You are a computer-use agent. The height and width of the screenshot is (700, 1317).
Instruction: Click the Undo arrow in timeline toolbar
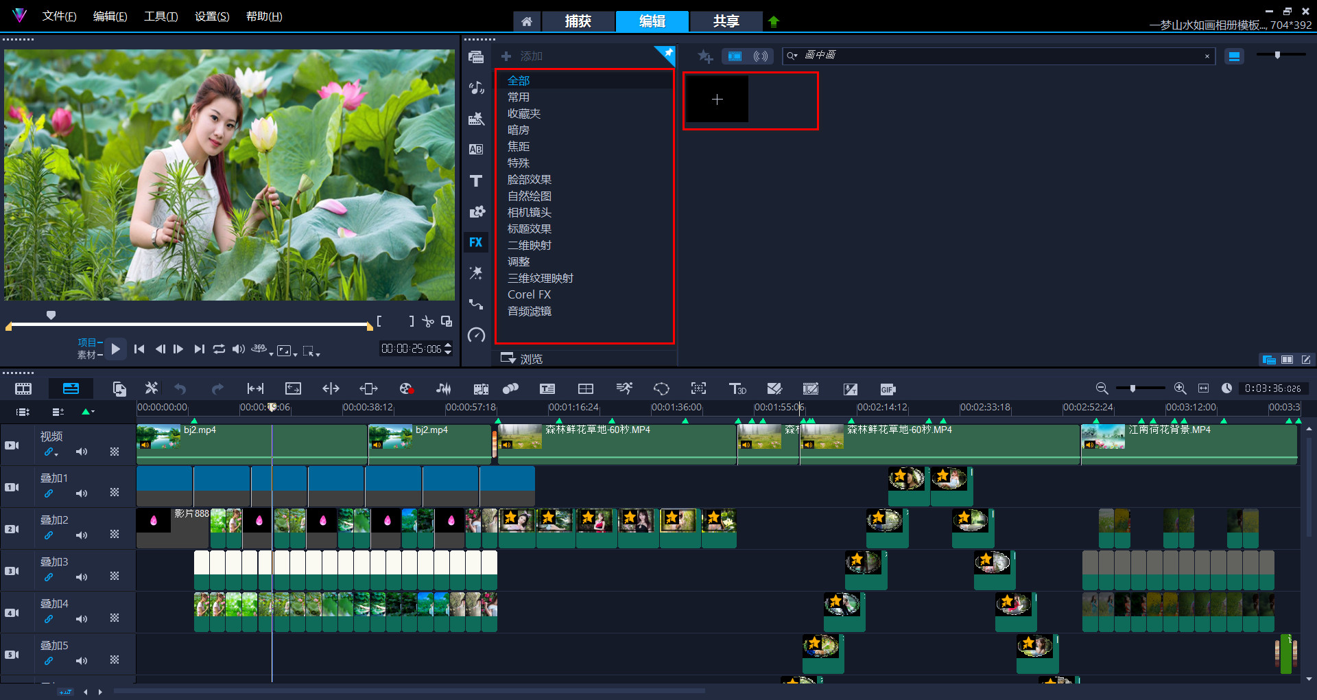pos(180,389)
